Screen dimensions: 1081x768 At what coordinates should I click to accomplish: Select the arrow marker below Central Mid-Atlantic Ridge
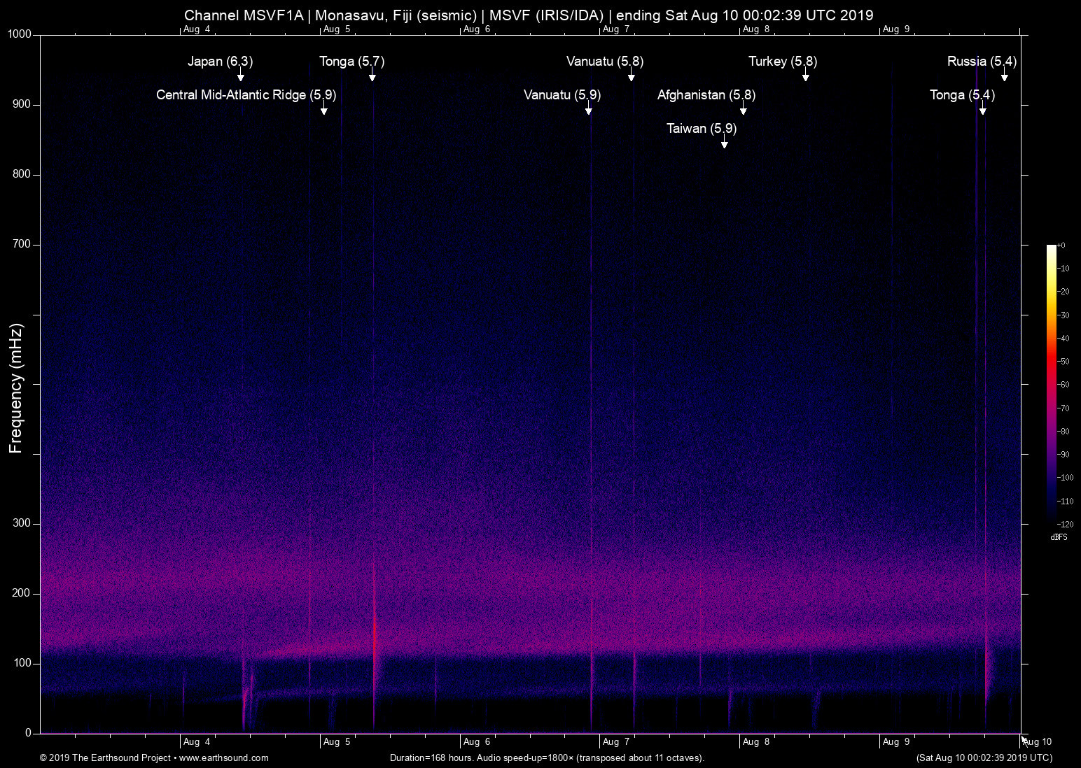(324, 109)
